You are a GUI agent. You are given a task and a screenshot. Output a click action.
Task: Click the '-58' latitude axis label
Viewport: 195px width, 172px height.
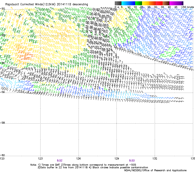pyautogui.click(x=2, y=123)
